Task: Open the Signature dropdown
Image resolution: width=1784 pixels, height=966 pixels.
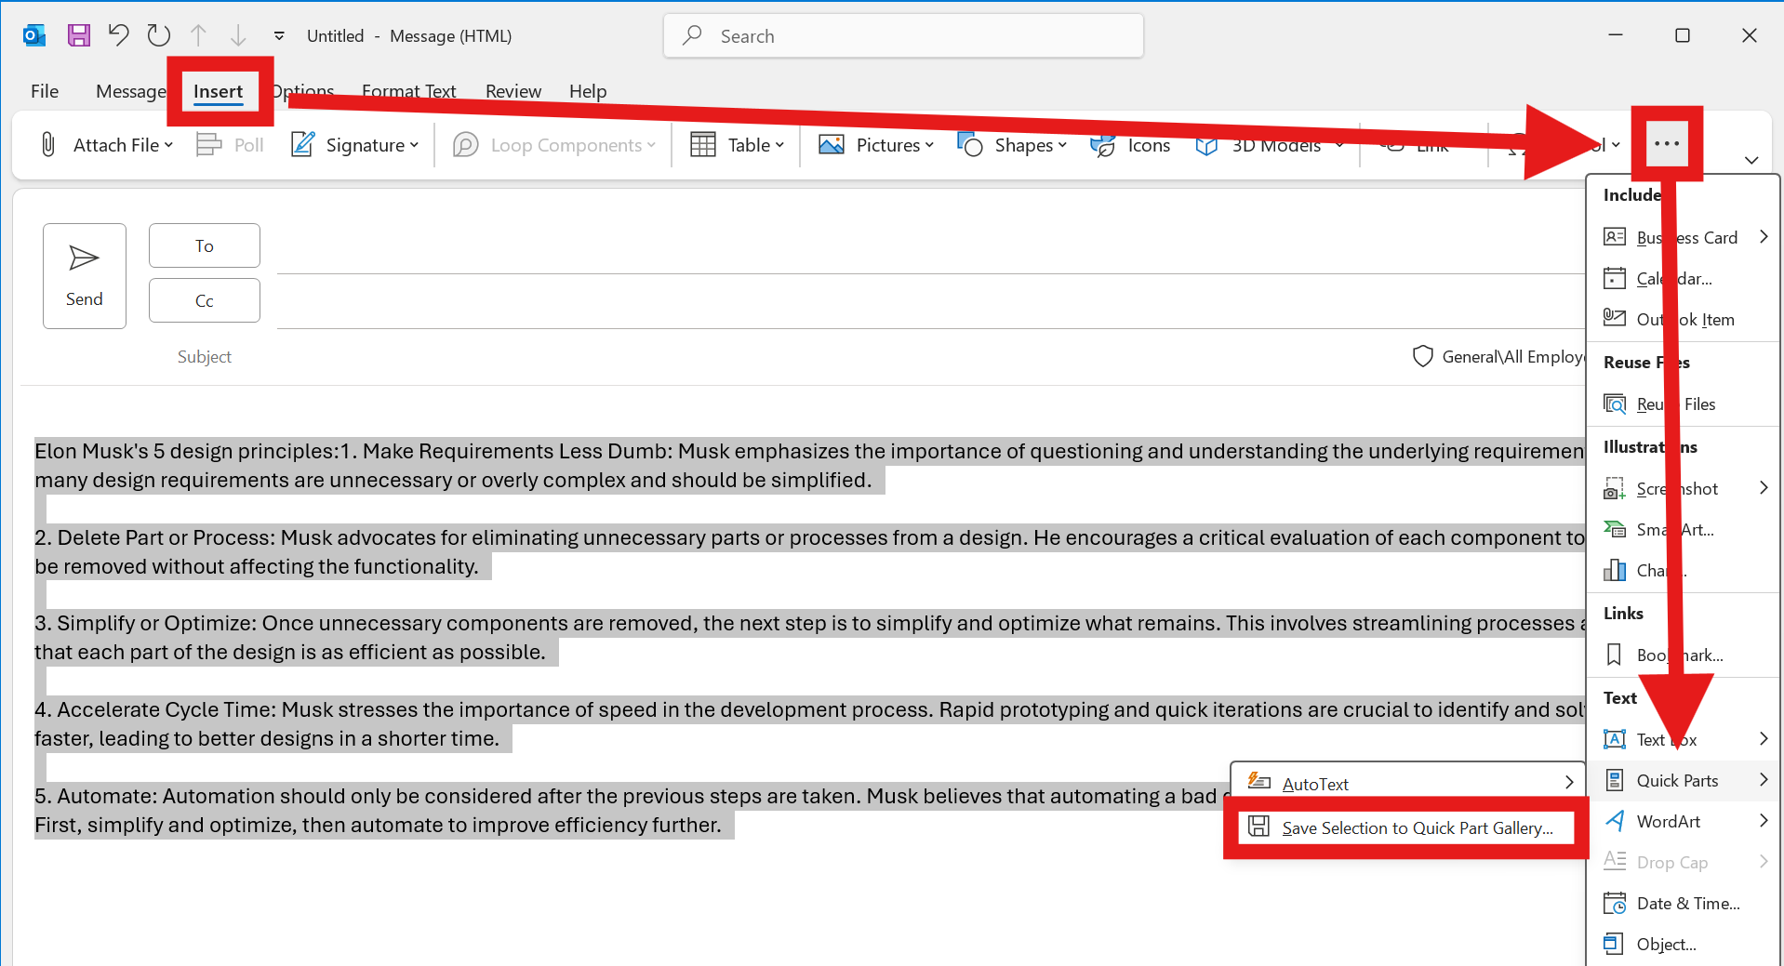Action: click(355, 145)
